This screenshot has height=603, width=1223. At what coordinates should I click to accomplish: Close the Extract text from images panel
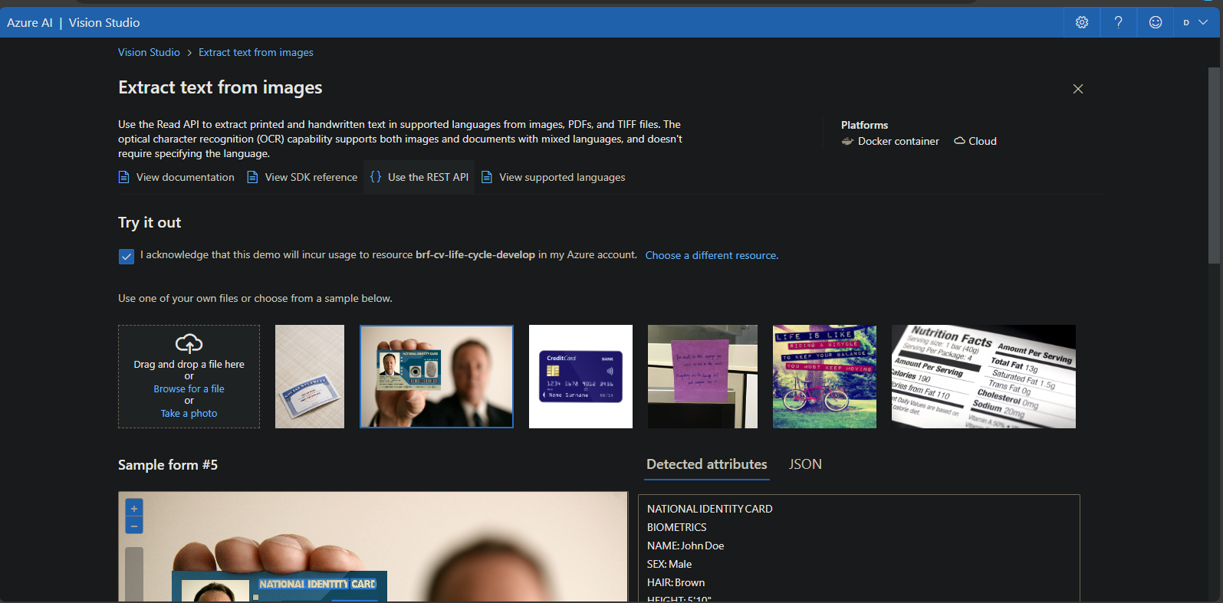pos(1078,89)
